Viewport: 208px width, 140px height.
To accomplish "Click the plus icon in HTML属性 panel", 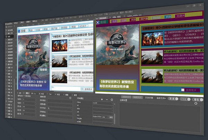I will pos(102,100).
